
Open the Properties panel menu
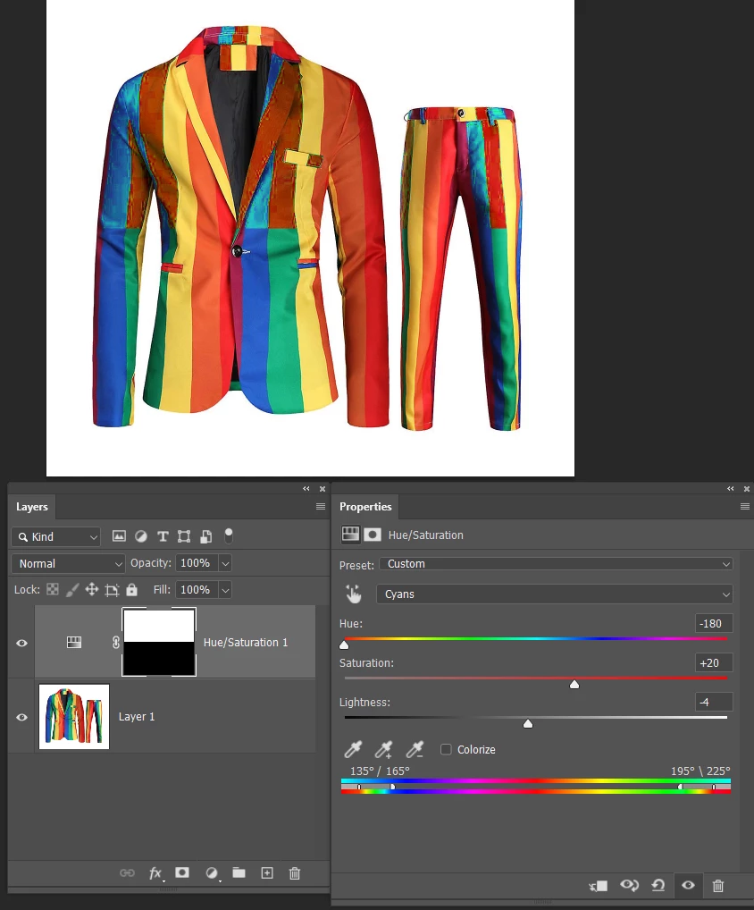tap(745, 507)
